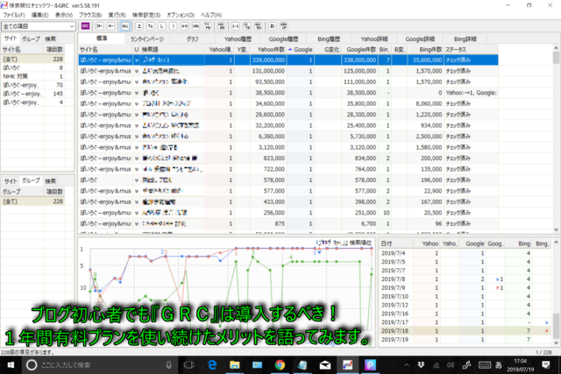Image resolution: width=561 pixels, height=374 pixels.
Task: Open File Explorer from the taskbar
Action: [235, 365]
